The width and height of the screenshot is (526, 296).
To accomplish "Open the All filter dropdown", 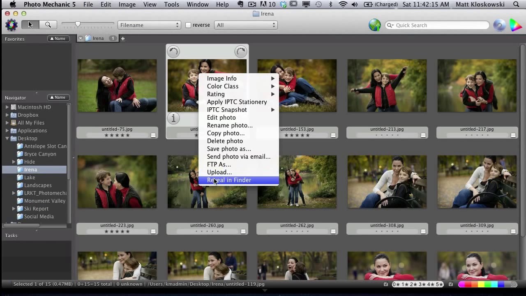I will pos(246,25).
